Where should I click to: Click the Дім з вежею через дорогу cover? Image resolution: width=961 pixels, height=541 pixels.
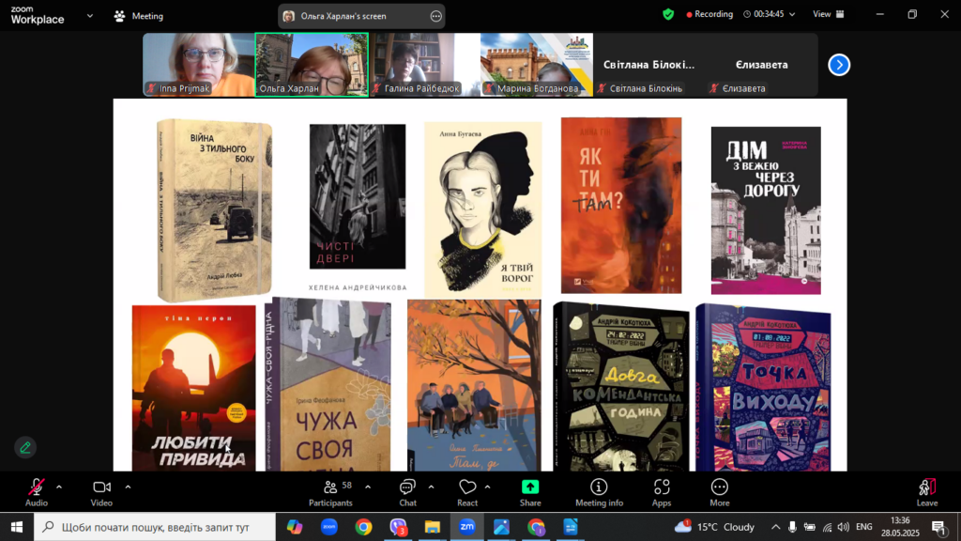click(766, 210)
